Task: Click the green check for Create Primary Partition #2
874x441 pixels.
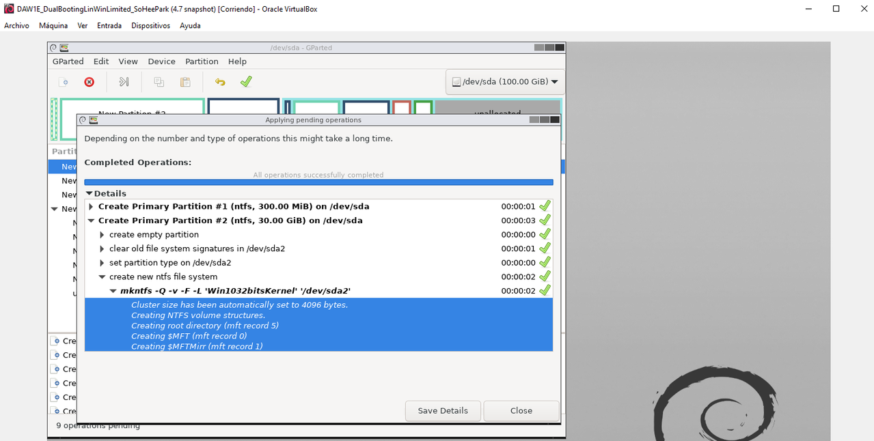Action: pos(545,220)
